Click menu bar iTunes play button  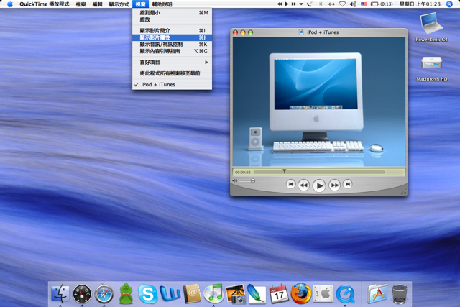pyautogui.click(x=287, y=4)
